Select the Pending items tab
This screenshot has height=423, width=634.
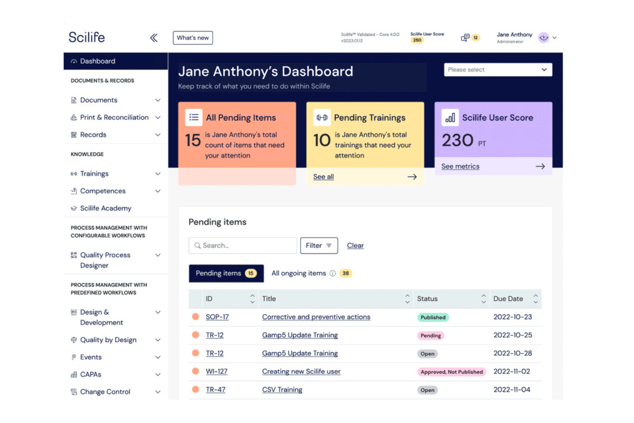click(x=226, y=273)
